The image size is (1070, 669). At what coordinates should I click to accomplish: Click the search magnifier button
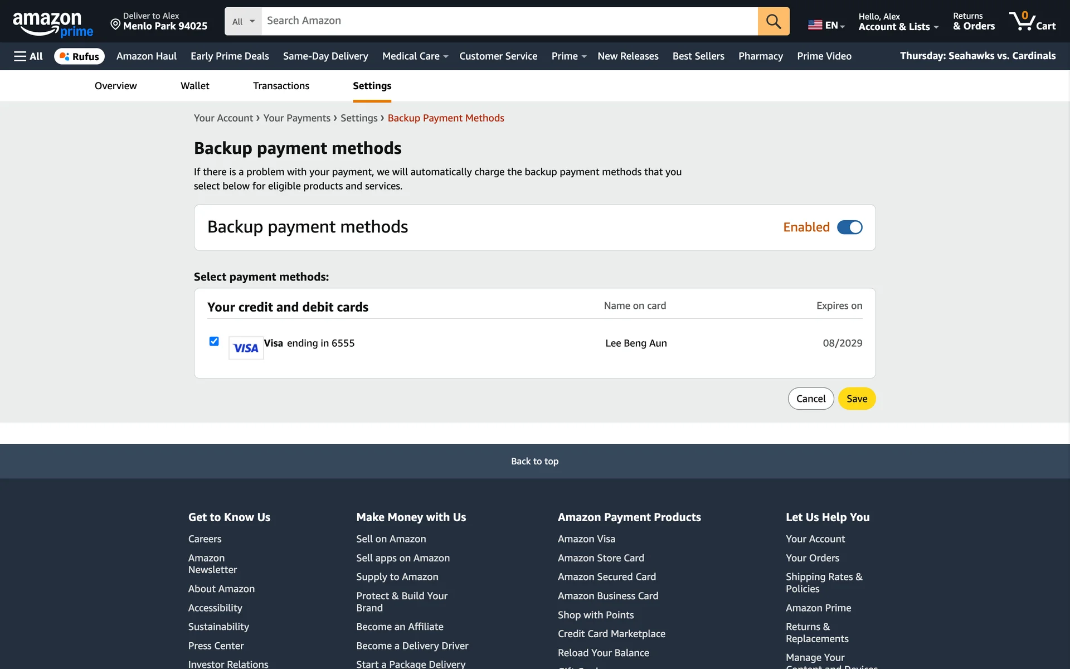tap(773, 21)
